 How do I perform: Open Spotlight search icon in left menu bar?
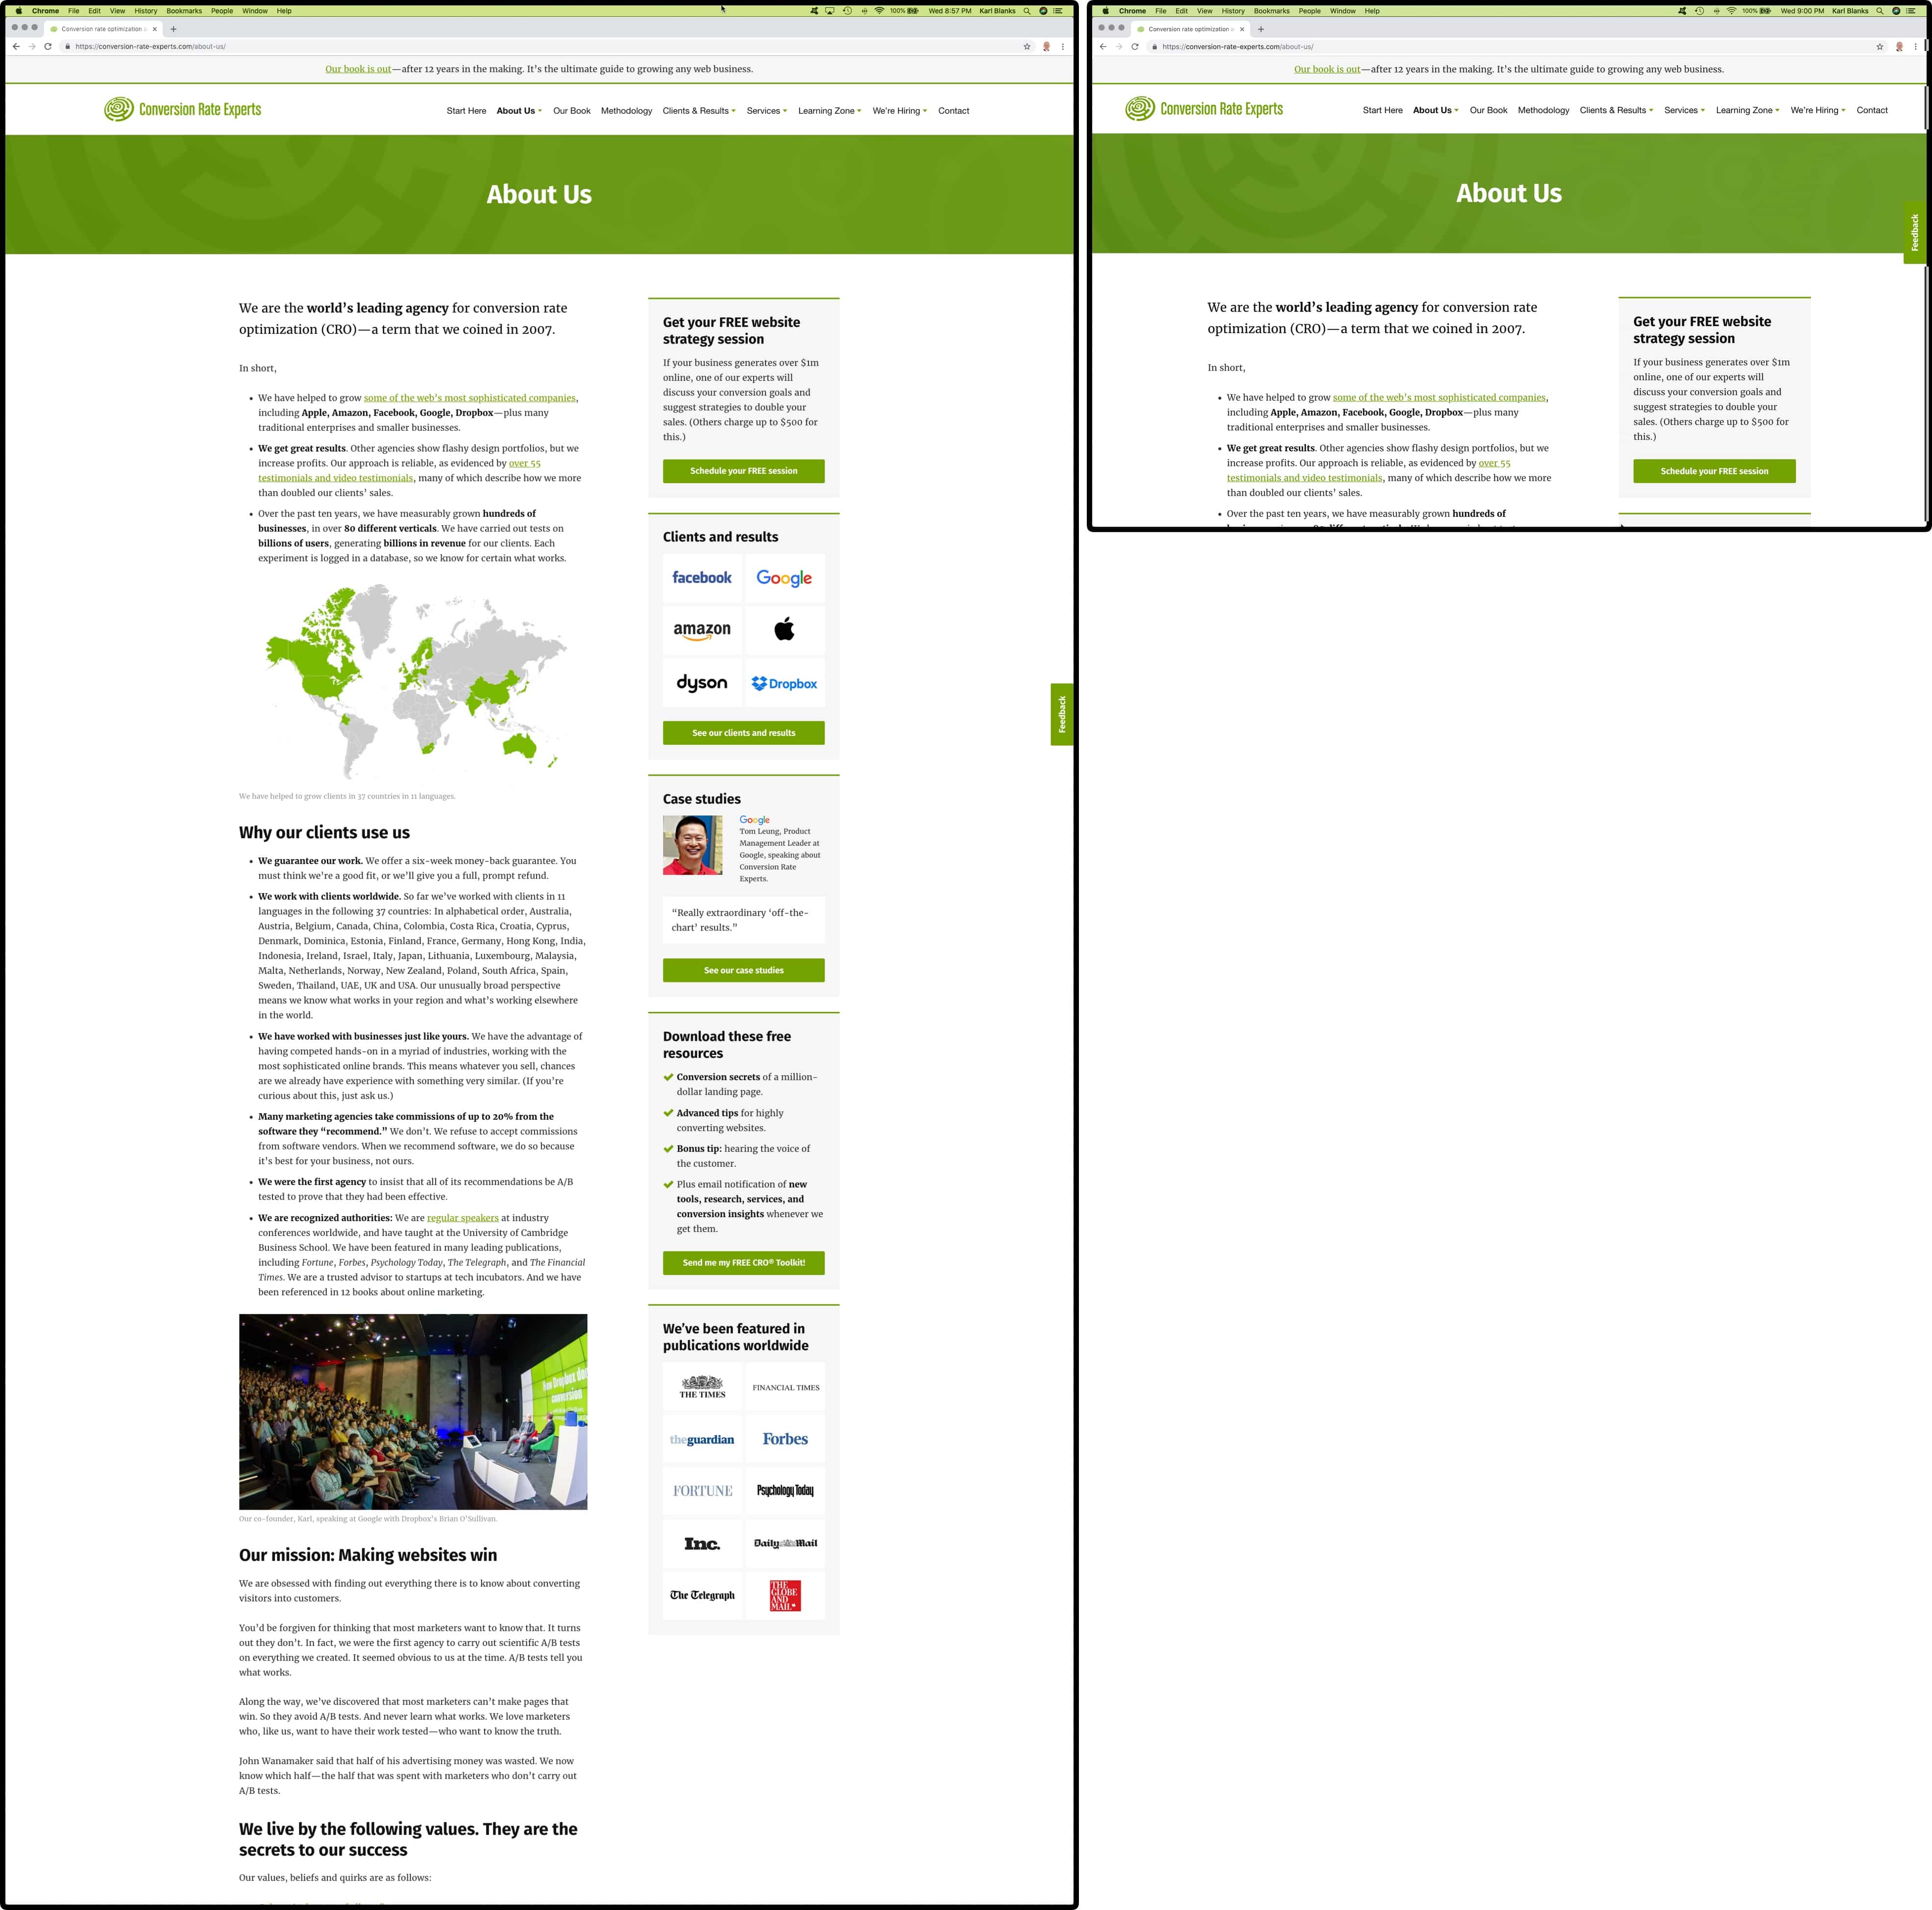(1027, 11)
